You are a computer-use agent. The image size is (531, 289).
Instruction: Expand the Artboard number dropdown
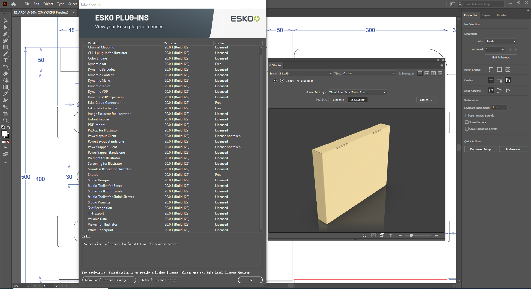[x=503, y=49]
